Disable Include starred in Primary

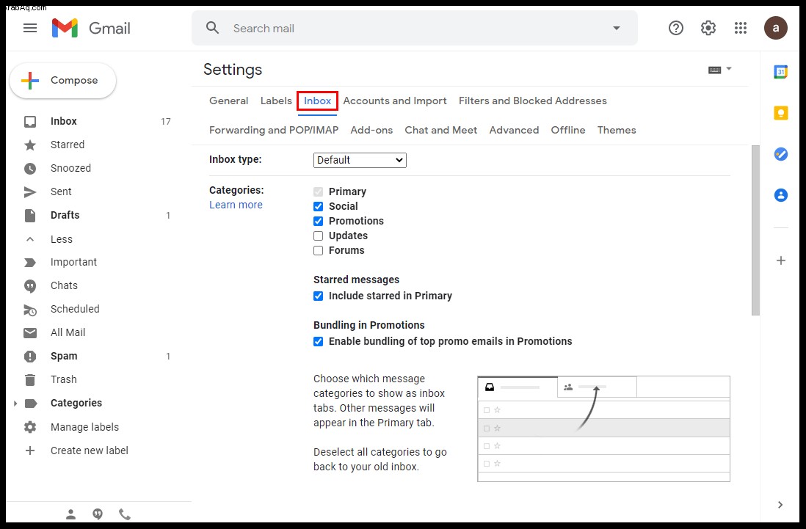(318, 296)
